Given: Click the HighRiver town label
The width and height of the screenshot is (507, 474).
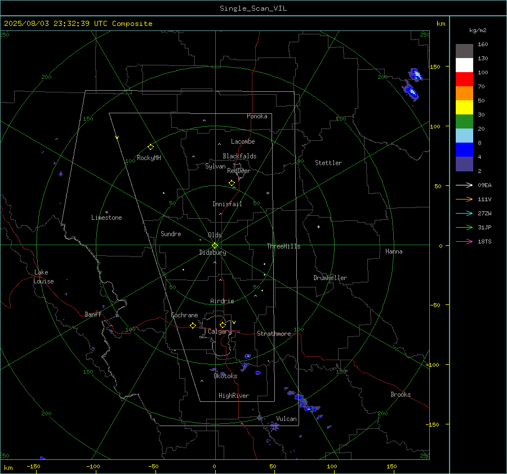Looking at the screenshot, I should [x=234, y=396].
